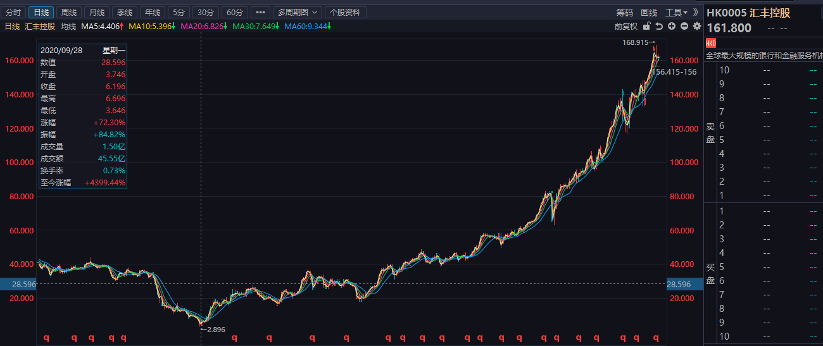Screen dimensions: 823x346
Task: Toggle the 筹码 chip distribution panel
Action: [624, 12]
